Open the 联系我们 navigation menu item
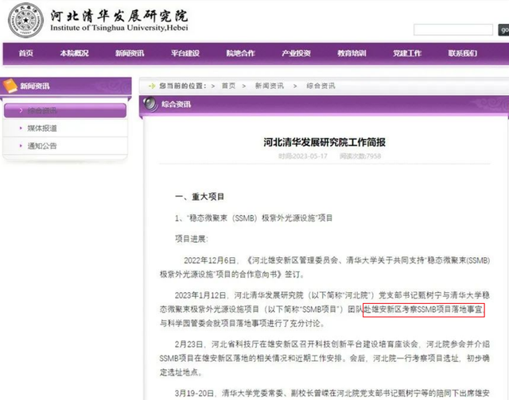This screenshot has height=400, width=509. click(x=463, y=53)
